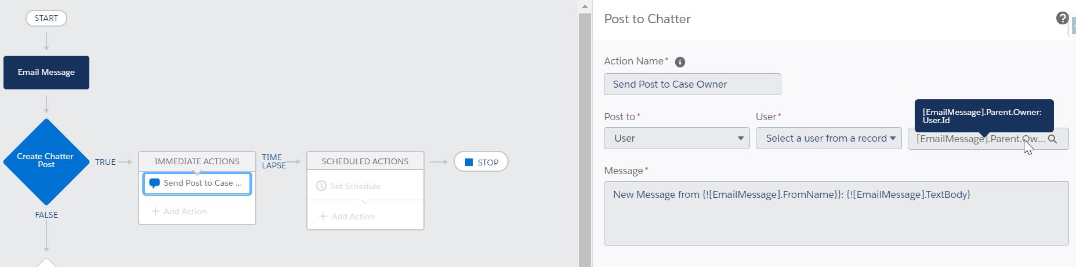
Task: Select the Create Chatter Post criteria diamond
Action: pyautogui.click(x=46, y=161)
